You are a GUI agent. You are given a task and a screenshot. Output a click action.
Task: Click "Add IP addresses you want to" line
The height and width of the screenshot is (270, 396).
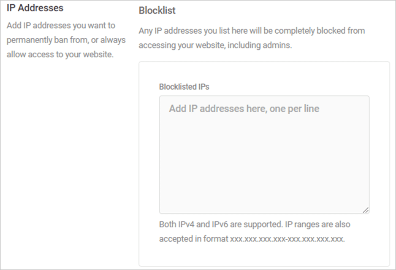(61, 25)
